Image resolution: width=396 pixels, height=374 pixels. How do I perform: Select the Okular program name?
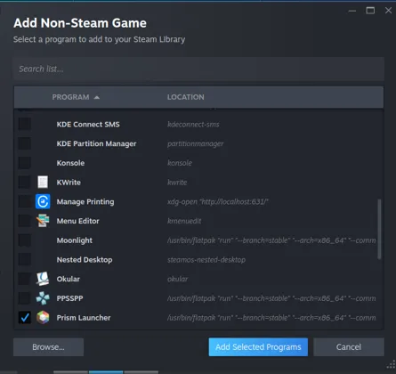coord(69,279)
